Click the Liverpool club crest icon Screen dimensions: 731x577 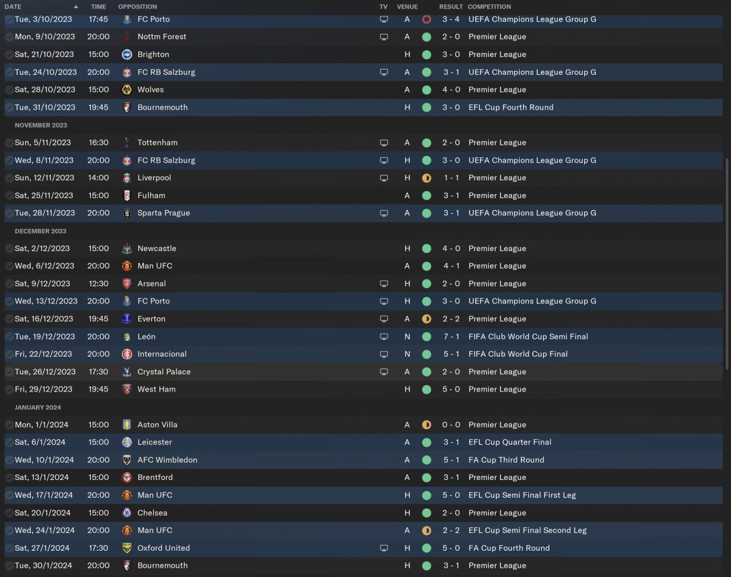(127, 178)
